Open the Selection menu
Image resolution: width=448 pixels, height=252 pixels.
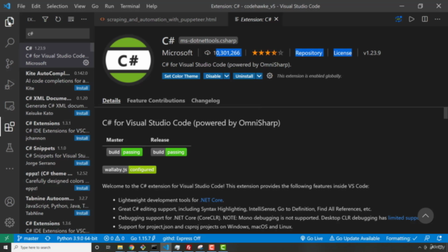57,6
